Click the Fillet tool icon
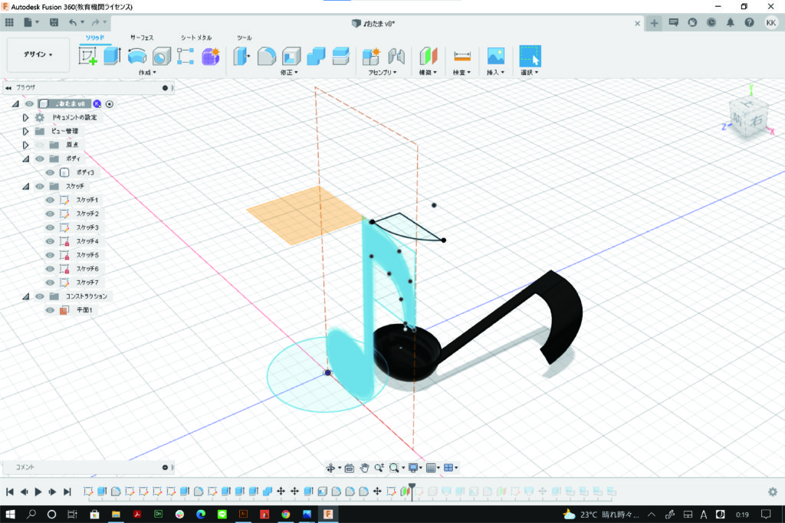 266,56
